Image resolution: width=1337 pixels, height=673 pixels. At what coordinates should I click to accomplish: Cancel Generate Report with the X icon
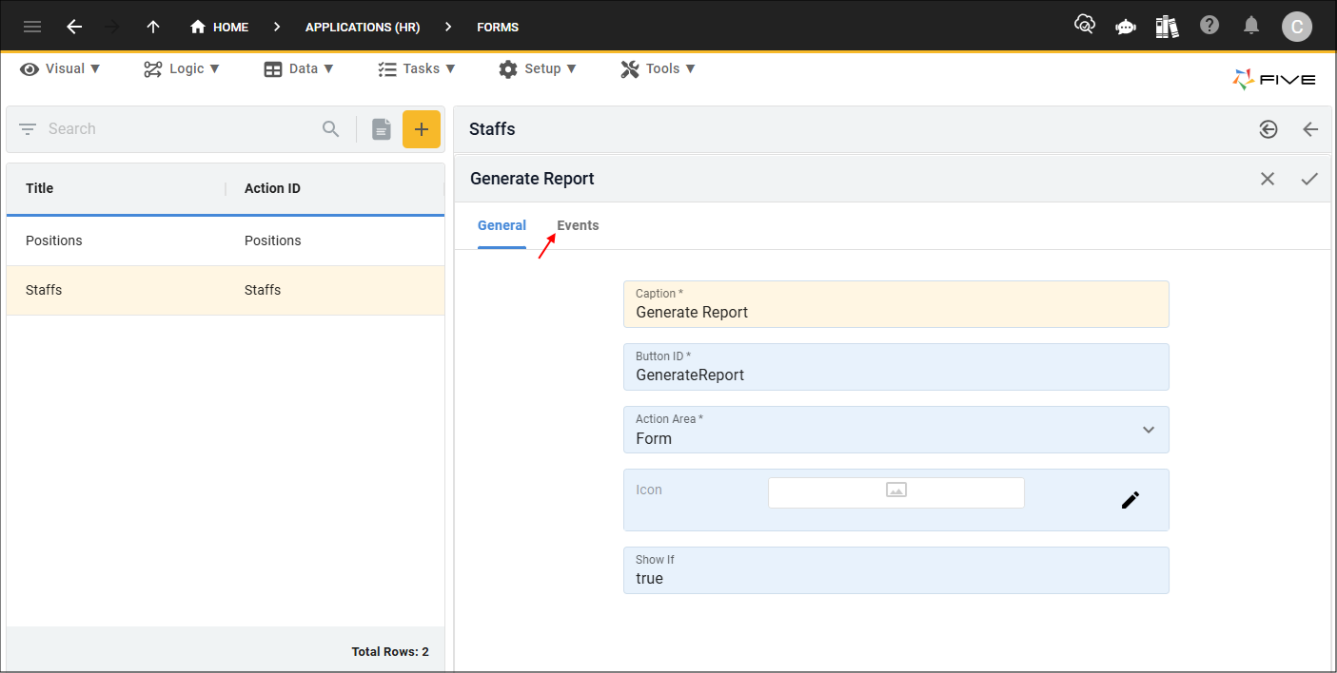1268,179
